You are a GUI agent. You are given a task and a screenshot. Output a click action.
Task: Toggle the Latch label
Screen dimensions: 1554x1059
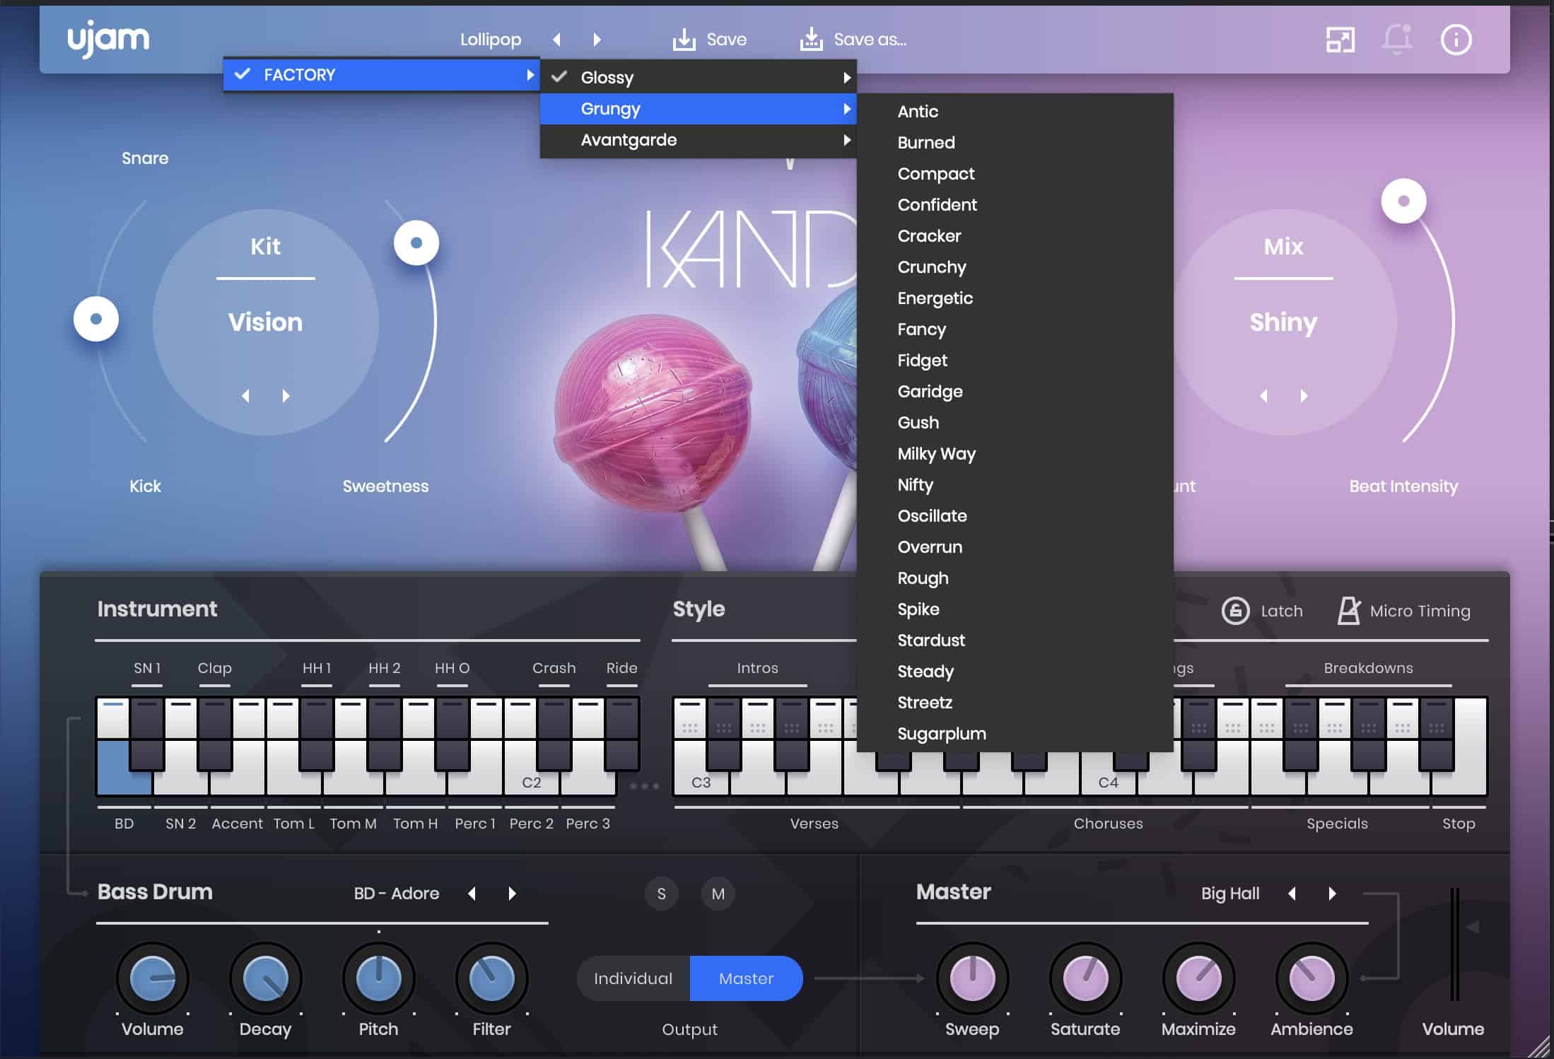1282,611
